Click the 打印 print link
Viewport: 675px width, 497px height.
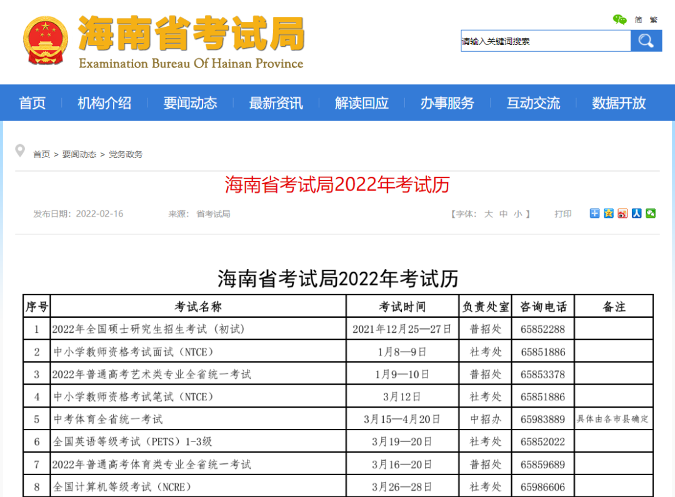click(x=562, y=214)
